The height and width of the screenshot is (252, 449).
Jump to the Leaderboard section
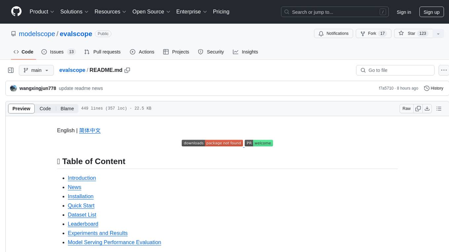click(83, 224)
